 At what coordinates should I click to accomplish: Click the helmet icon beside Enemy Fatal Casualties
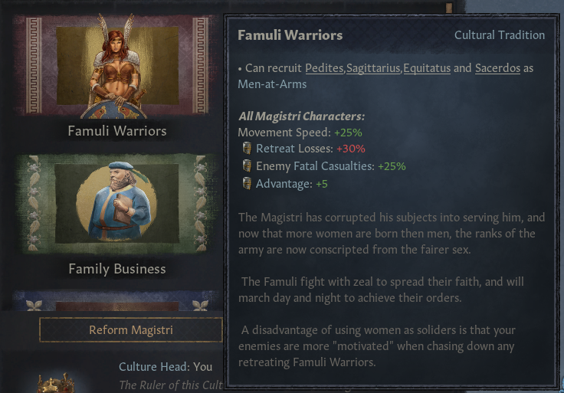coord(247,165)
